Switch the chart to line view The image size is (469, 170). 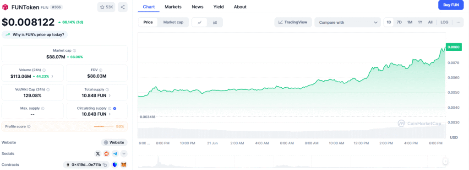point(200,22)
